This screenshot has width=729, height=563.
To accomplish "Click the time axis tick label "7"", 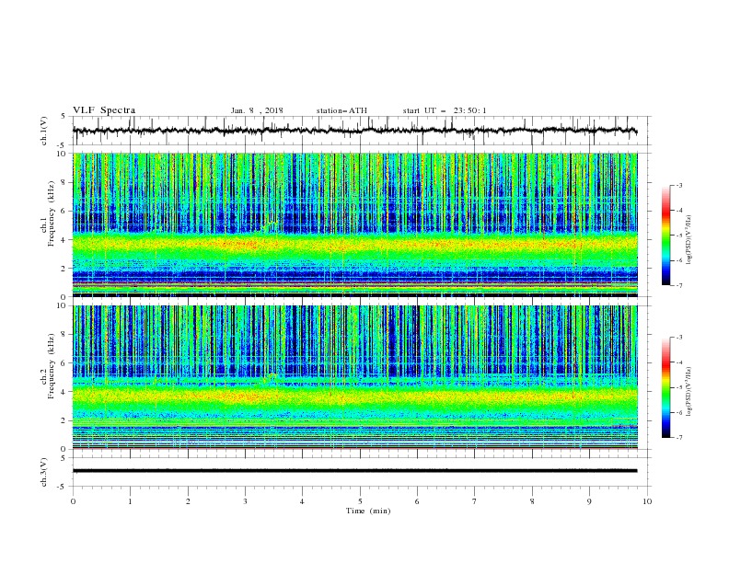I will [475, 501].
